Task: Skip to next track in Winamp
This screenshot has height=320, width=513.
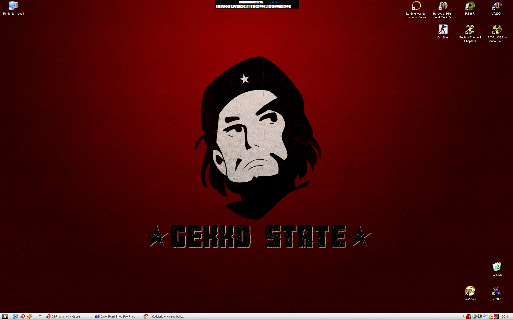Action: pos(279,2)
